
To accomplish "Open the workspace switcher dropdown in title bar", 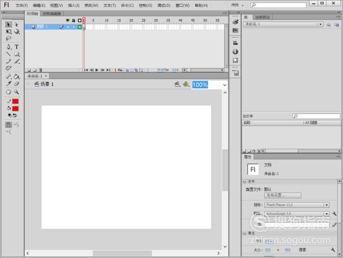I will pos(237,5).
